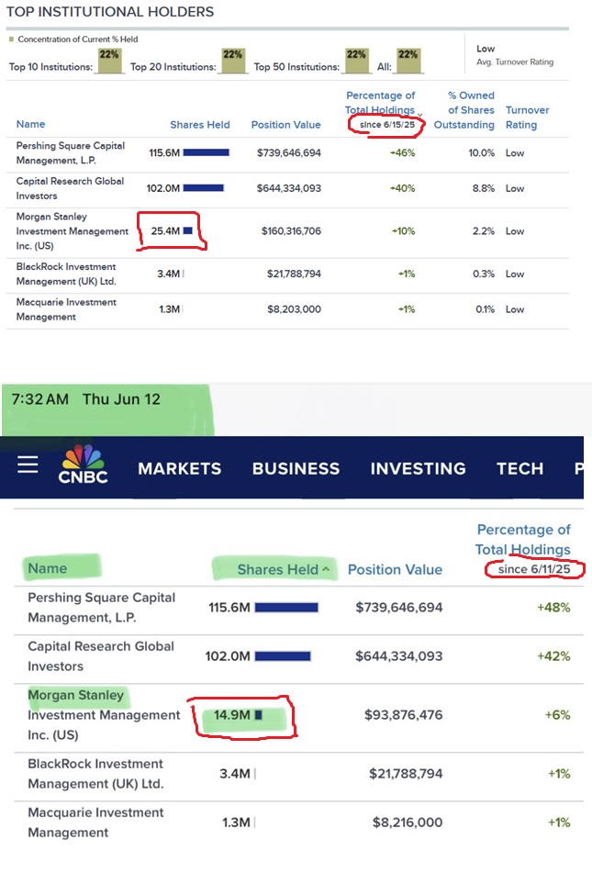
Task: Open the hamburger menu beside the CNBC logo
Action: coord(28,464)
